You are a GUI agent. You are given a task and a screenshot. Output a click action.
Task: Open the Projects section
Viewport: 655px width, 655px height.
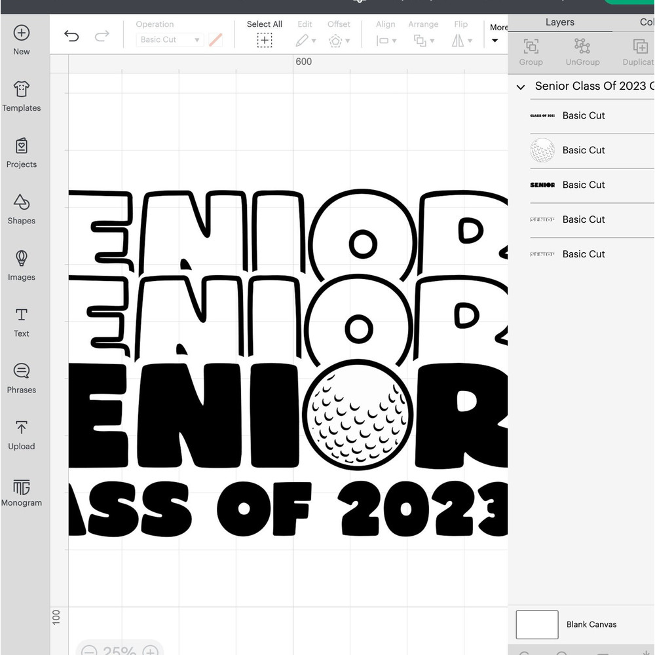click(x=22, y=145)
